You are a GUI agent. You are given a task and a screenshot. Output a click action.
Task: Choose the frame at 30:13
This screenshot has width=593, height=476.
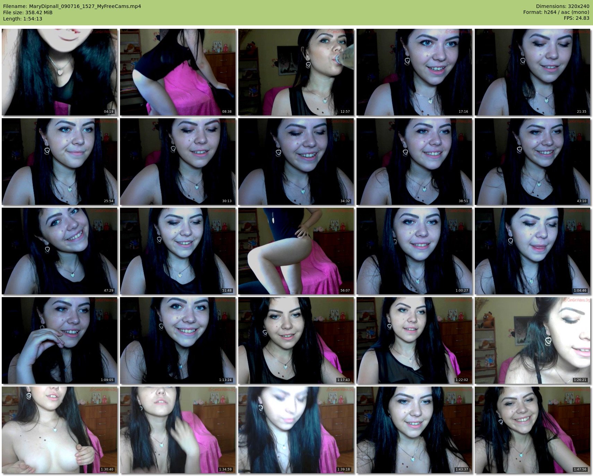click(178, 162)
